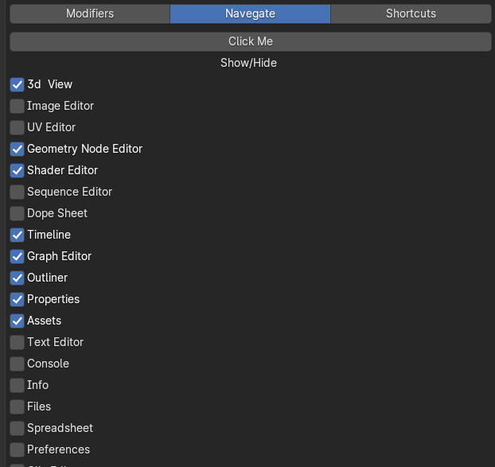Check the Console checkbox
This screenshot has width=495, height=467.
point(18,364)
